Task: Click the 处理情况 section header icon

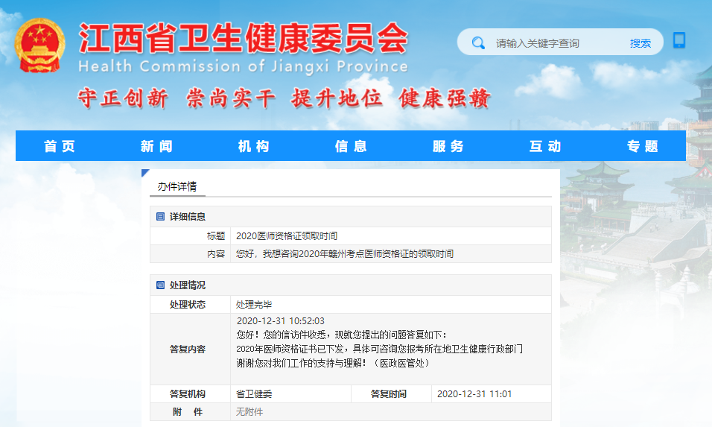Action: tap(160, 285)
